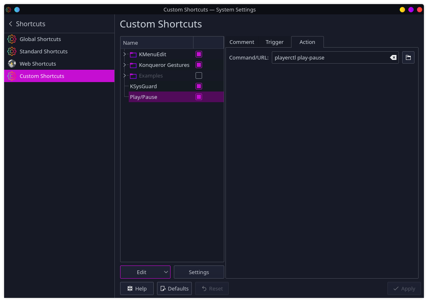Disable the Play/Pause checkbox
This screenshot has height=302, width=428.
199,97
